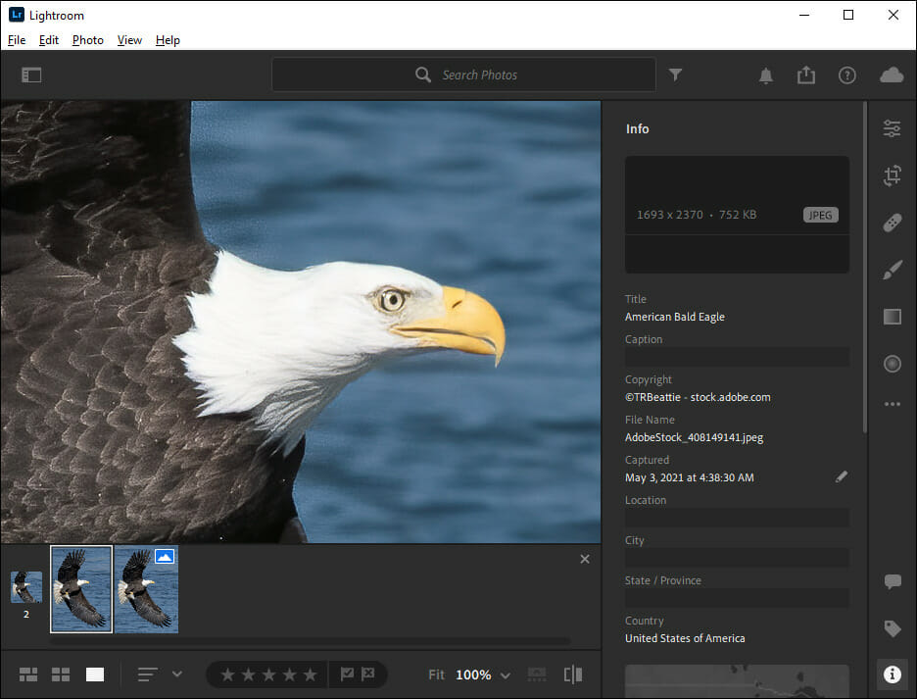Image resolution: width=917 pixels, height=699 pixels.
Task: Click the notifications bell icon
Action: (x=766, y=75)
